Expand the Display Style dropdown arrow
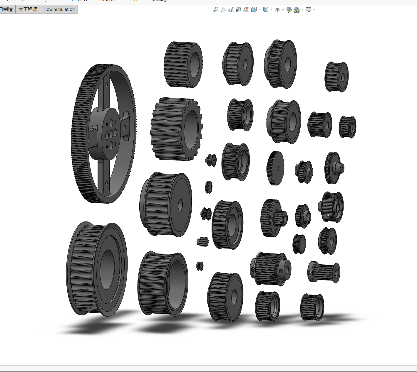The image size is (417, 372). click(x=271, y=10)
